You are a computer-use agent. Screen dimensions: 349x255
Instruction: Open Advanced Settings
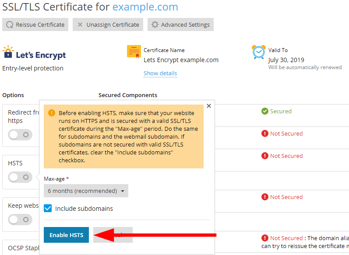pos(180,24)
